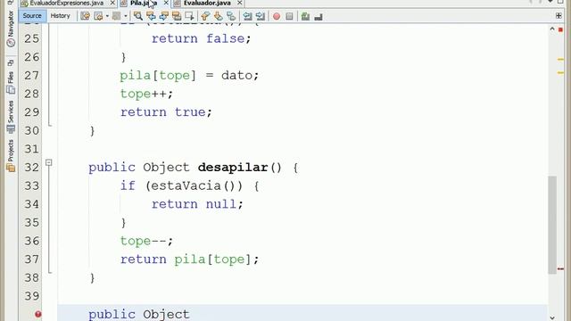Screen dimensions: 571x321
Task: Click line number 37 in the gutter
Action: 32,259
